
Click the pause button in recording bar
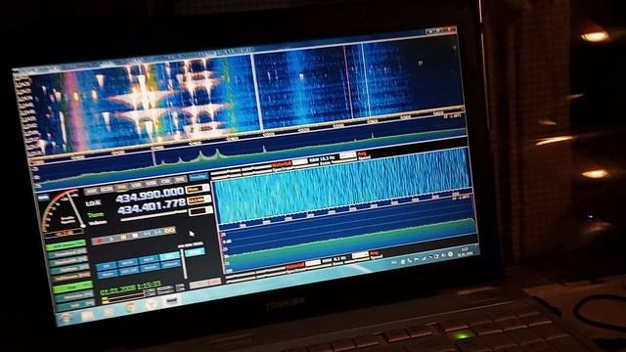coord(123,237)
